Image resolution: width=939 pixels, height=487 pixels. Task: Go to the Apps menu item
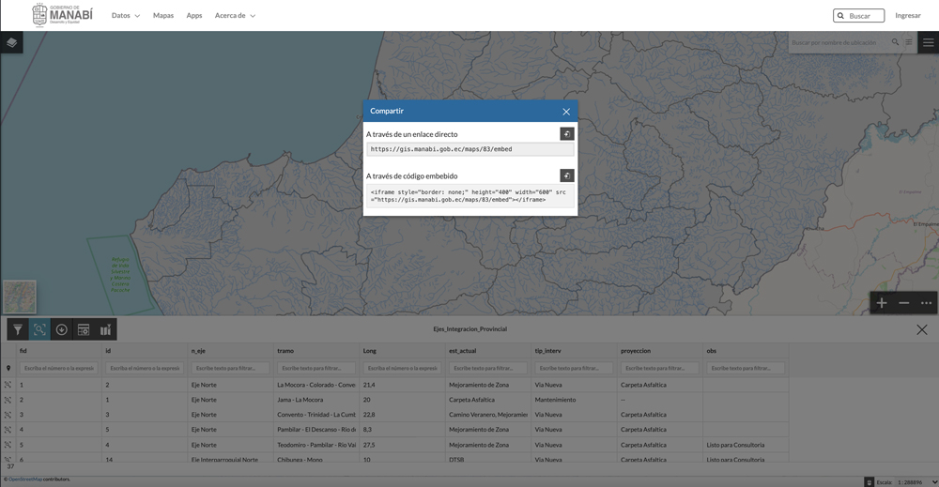click(x=194, y=16)
